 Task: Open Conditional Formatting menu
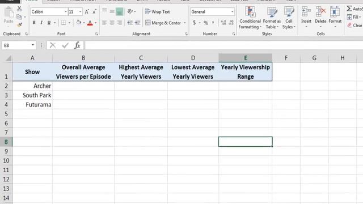tap(250, 18)
